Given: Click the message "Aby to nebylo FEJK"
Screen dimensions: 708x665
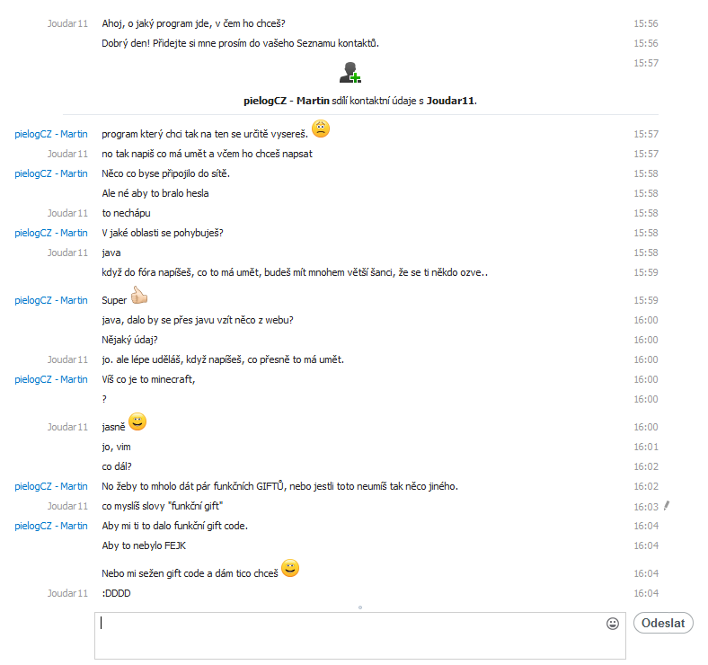Looking at the screenshot, I should [144, 545].
